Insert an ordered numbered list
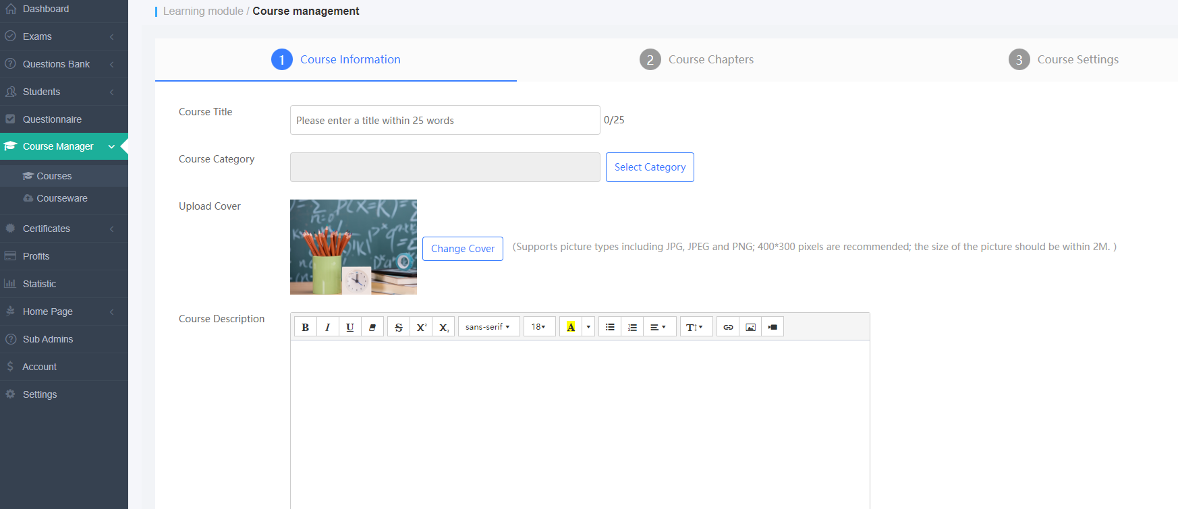Image resolution: width=1178 pixels, height=509 pixels. coord(632,327)
